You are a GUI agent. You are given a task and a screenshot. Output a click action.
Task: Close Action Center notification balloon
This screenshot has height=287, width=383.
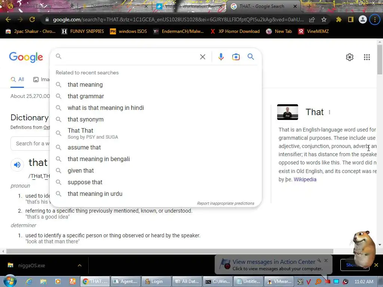click(326, 260)
